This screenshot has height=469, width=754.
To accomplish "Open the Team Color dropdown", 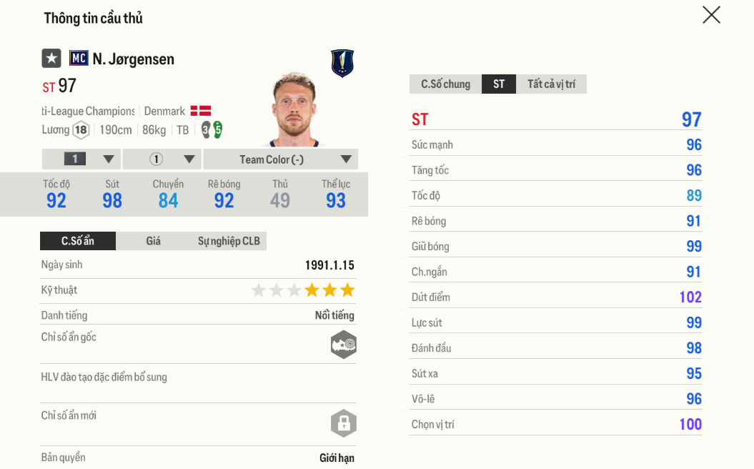I will (280, 159).
